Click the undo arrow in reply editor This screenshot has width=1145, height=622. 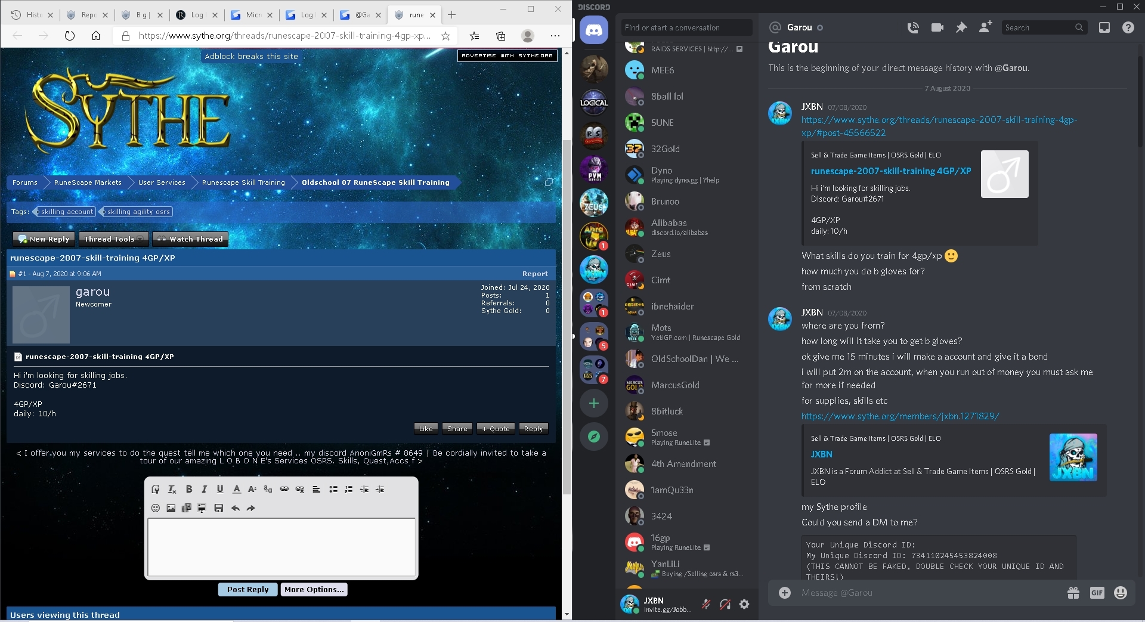pyautogui.click(x=236, y=508)
